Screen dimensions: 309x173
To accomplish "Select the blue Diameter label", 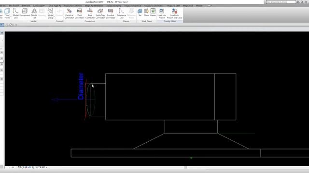I will [x=81, y=86].
